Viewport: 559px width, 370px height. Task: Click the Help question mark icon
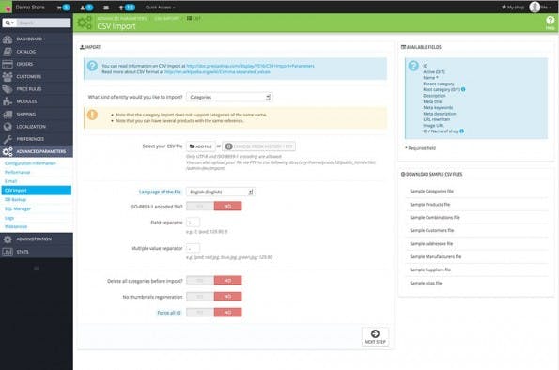point(551,23)
